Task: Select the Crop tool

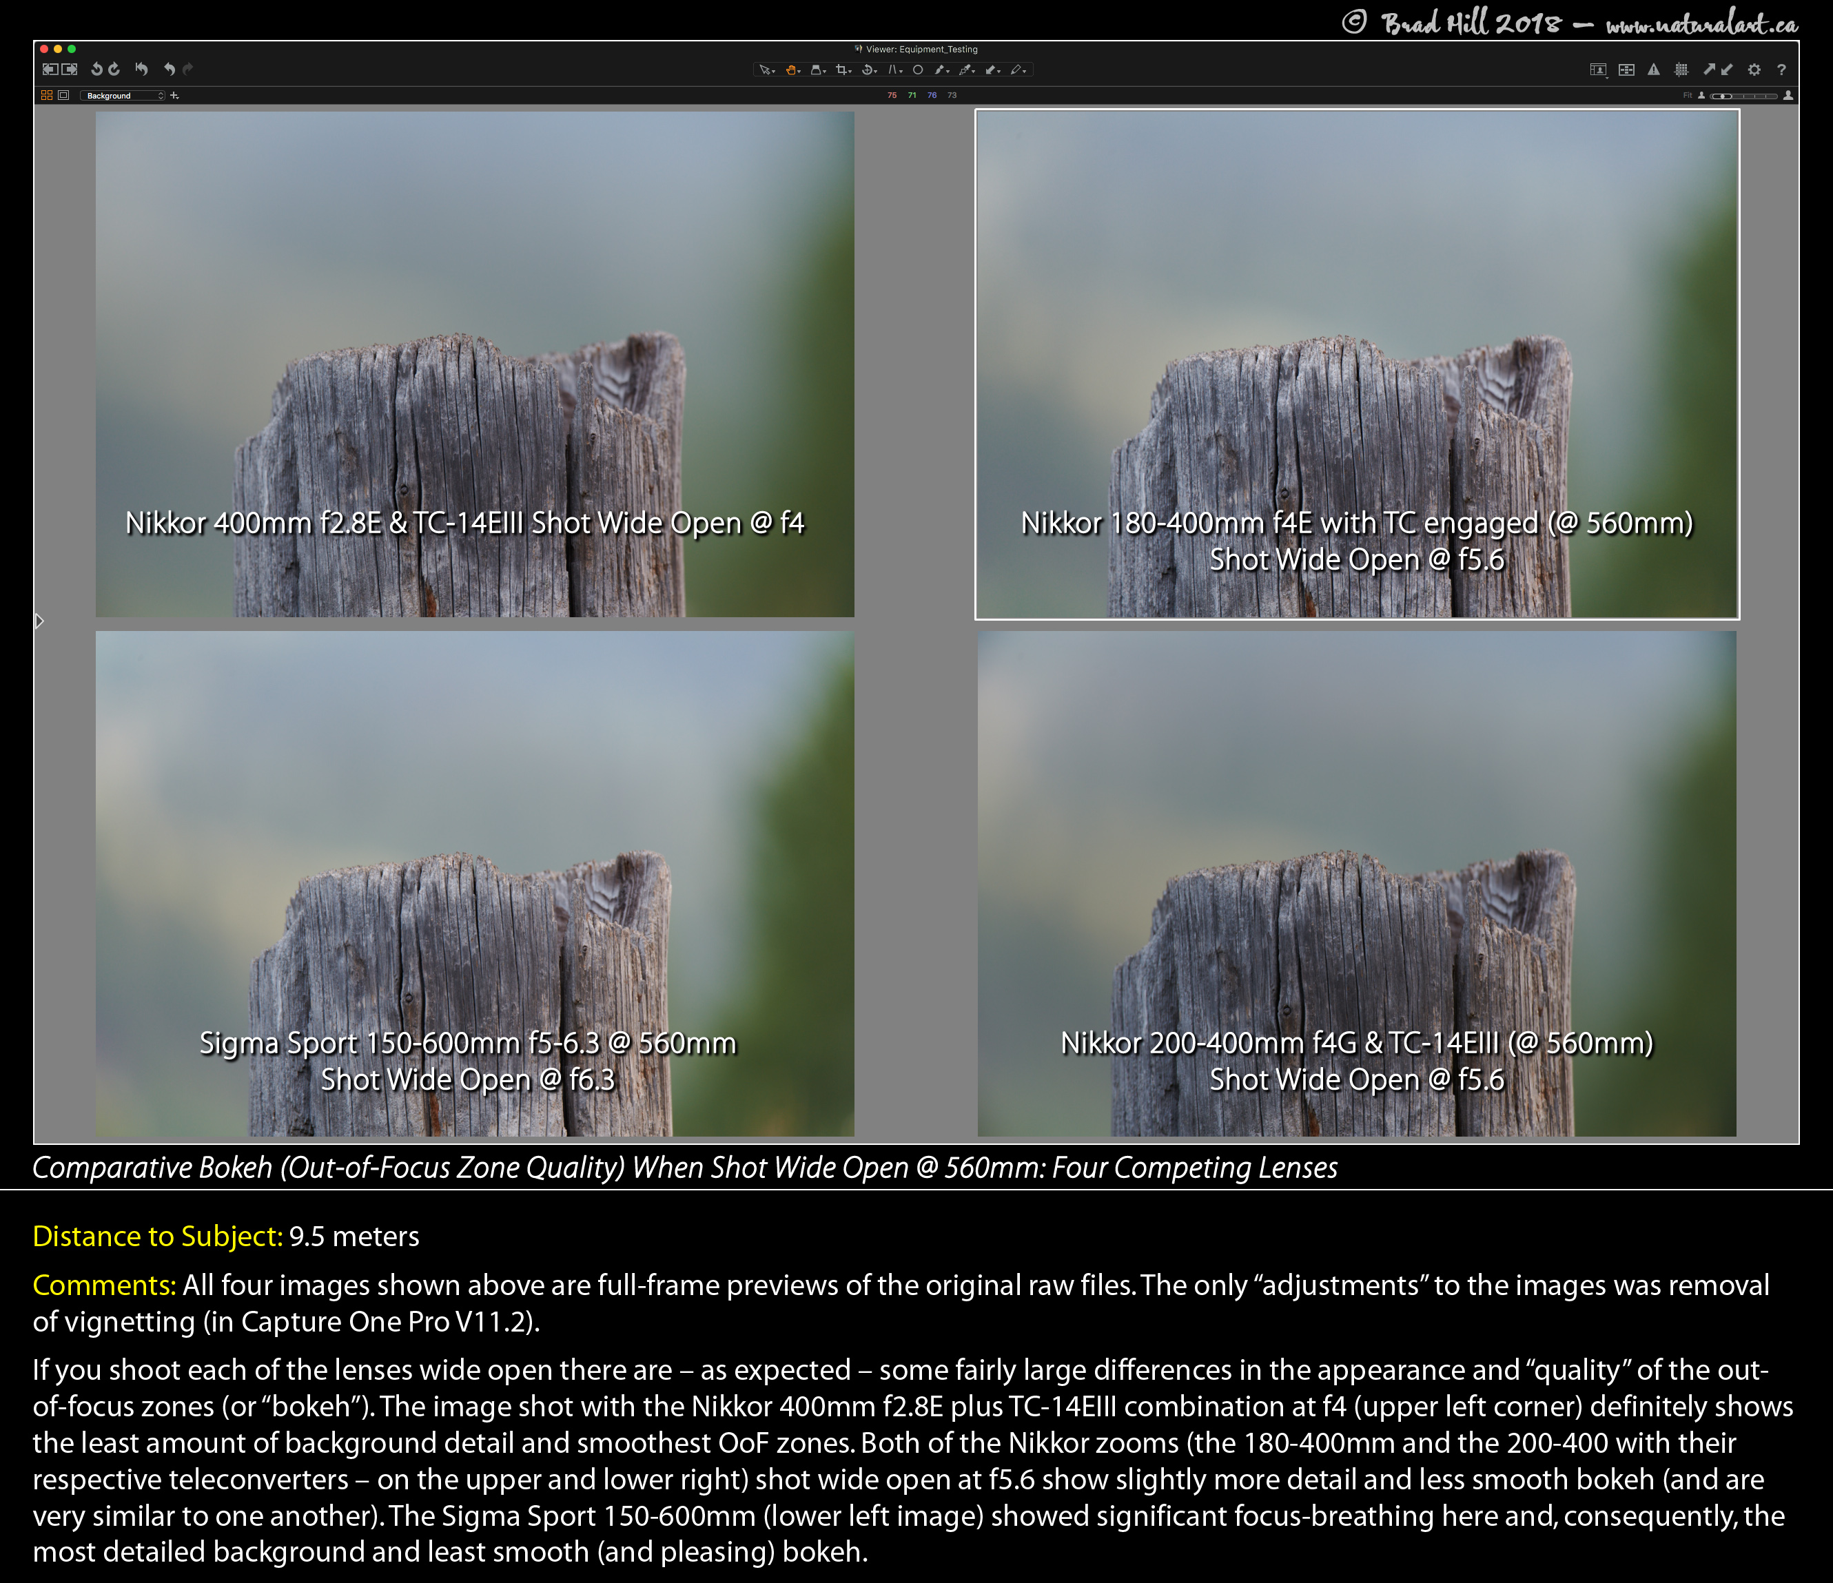Action: point(843,70)
